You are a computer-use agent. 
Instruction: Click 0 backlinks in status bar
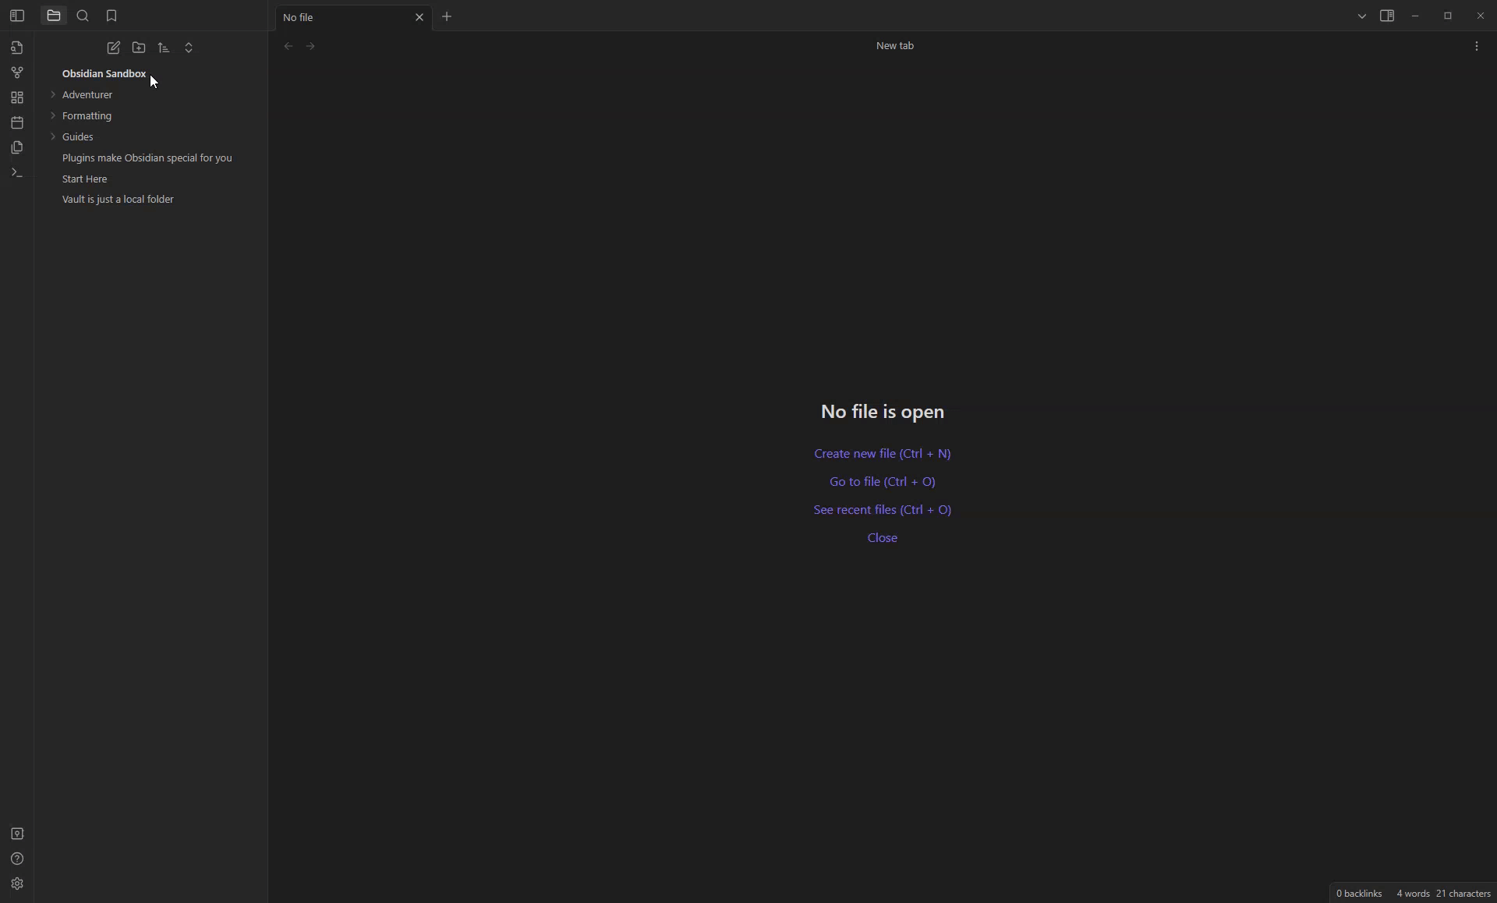1359,894
